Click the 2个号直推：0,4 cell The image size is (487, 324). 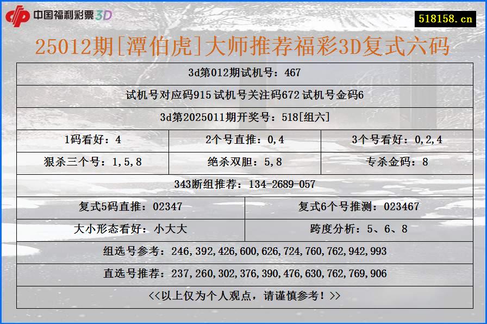(243, 140)
